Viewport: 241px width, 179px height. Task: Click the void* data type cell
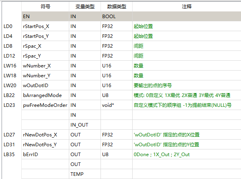[116, 105]
